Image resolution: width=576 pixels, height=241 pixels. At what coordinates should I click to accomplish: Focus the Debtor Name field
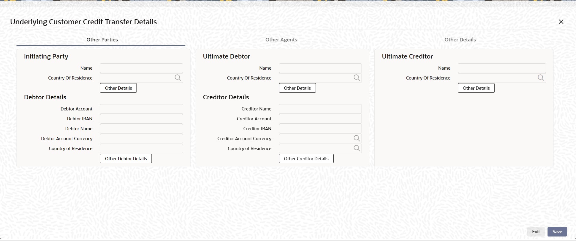(141, 129)
